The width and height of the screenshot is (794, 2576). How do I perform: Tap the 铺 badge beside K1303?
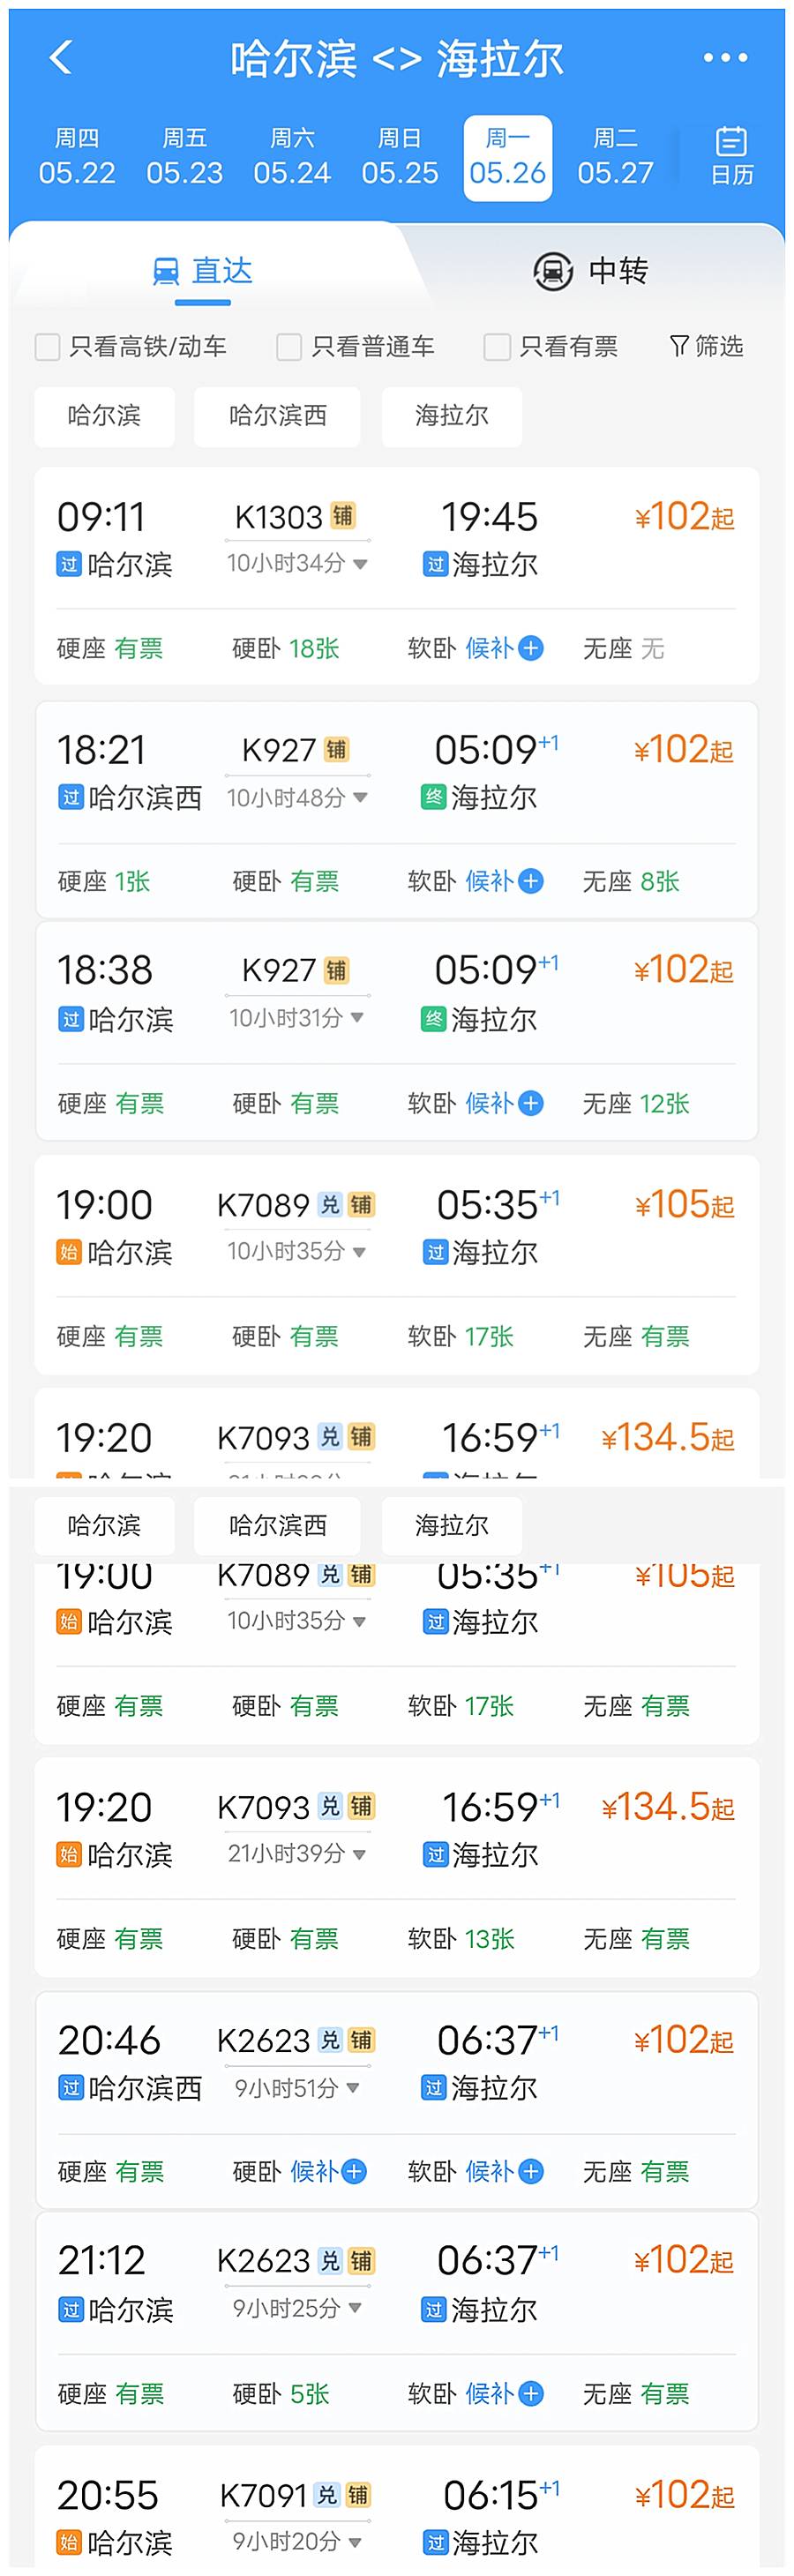point(343,516)
